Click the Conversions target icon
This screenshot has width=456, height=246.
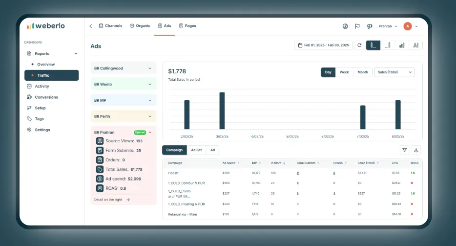tap(29, 97)
